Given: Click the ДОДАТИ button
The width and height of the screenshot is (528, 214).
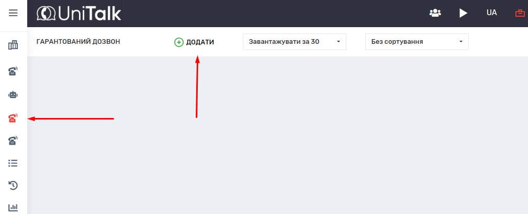Looking at the screenshot, I should click(x=194, y=42).
